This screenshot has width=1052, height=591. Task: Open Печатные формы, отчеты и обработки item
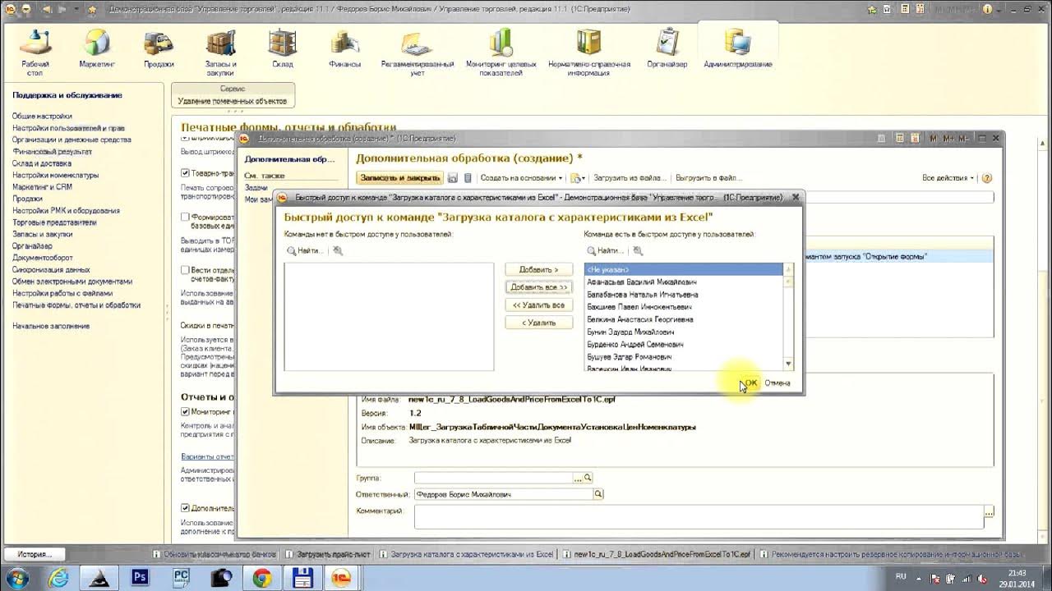pyautogui.click(x=76, y=305)
